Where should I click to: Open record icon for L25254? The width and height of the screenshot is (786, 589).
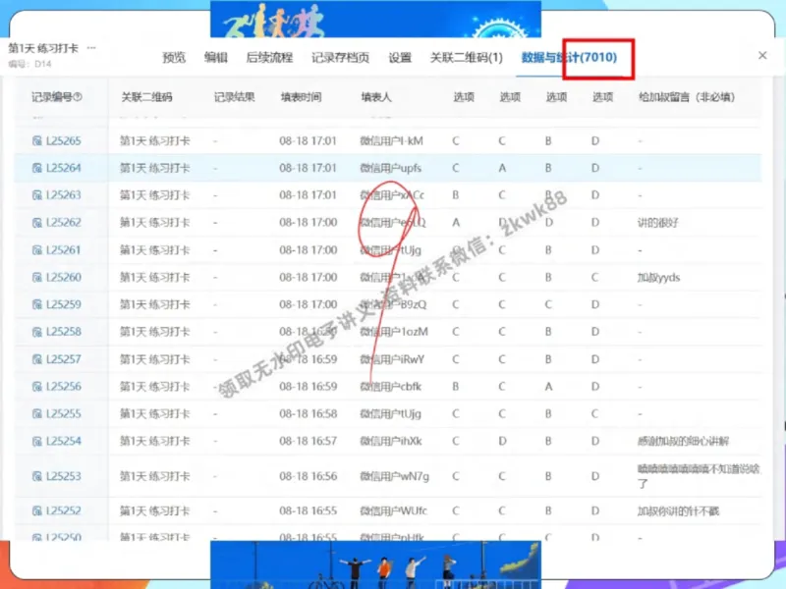(37, 441)
